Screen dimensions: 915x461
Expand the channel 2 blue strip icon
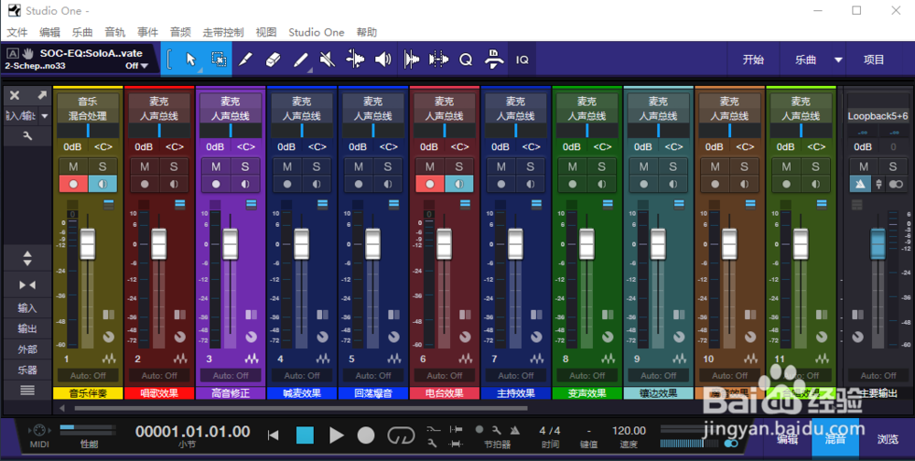point(179,204)
